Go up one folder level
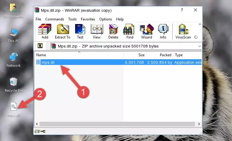 click(x=40, y=46)
